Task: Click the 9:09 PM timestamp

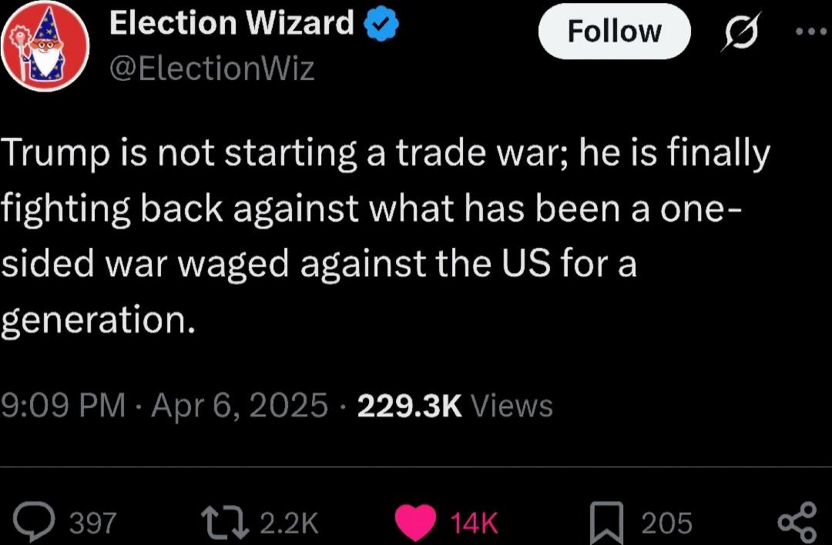Action: [x=63, y=406]
